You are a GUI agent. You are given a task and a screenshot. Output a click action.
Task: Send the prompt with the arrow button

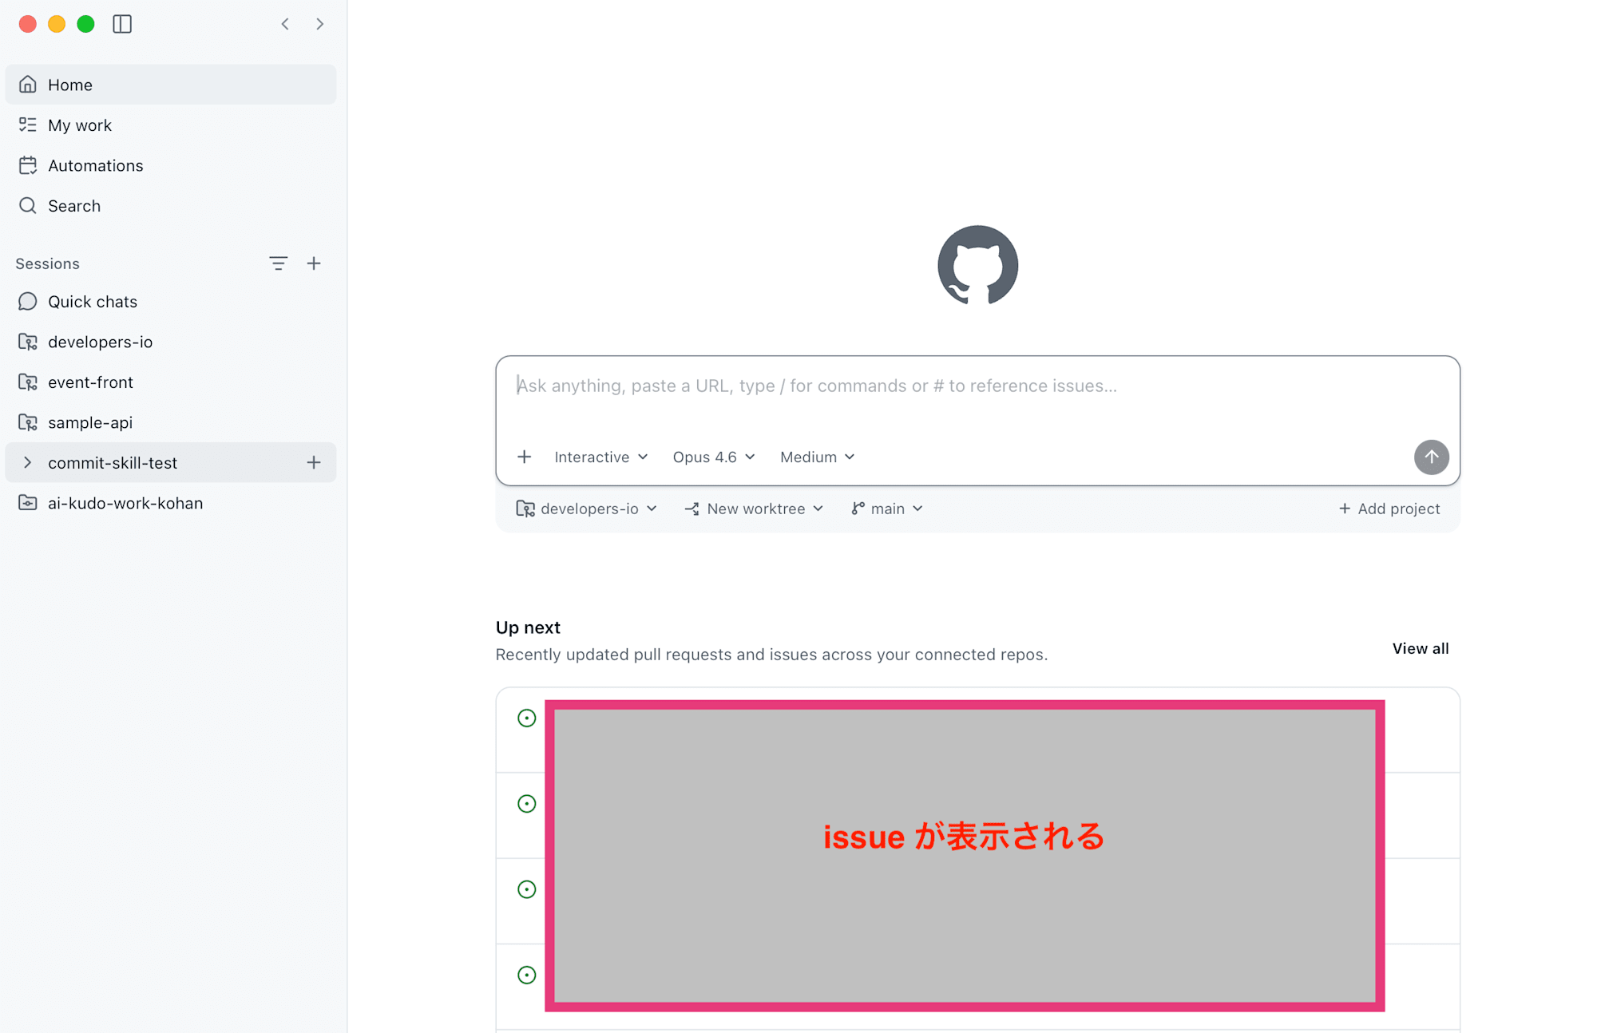[1431, 457]
